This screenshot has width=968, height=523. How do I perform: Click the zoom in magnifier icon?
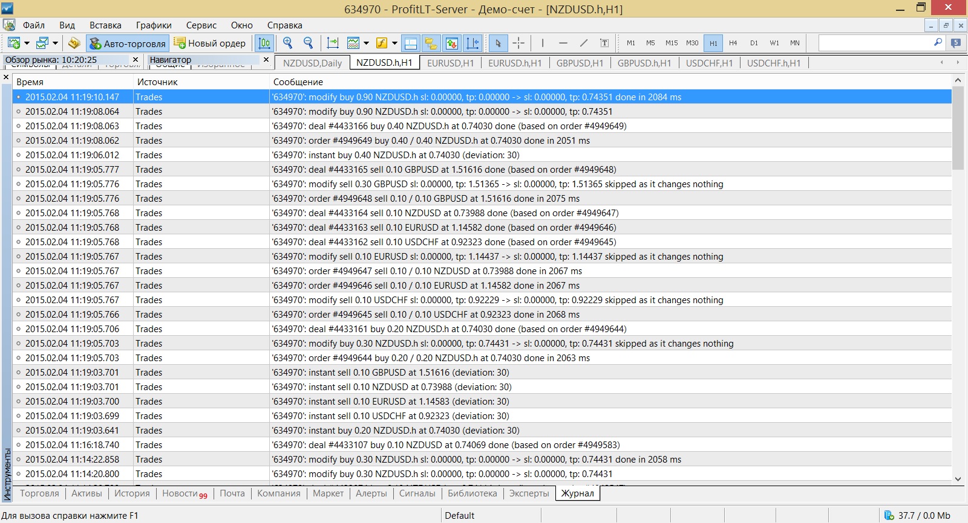288,43
